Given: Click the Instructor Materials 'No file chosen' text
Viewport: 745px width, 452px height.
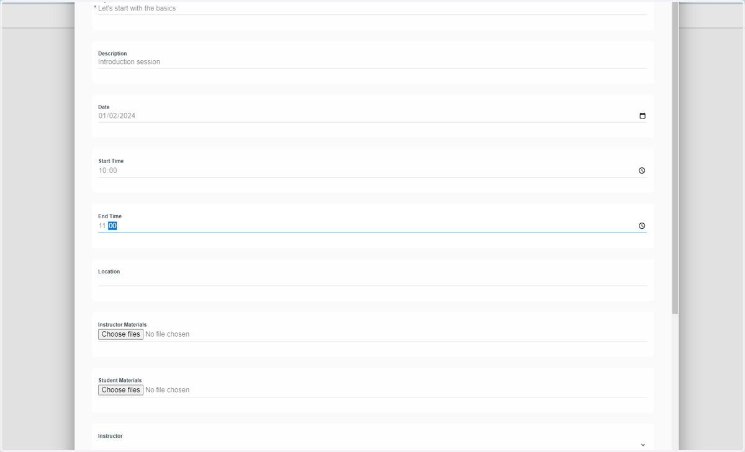Looking at the screenshot, I should point(167,334).
